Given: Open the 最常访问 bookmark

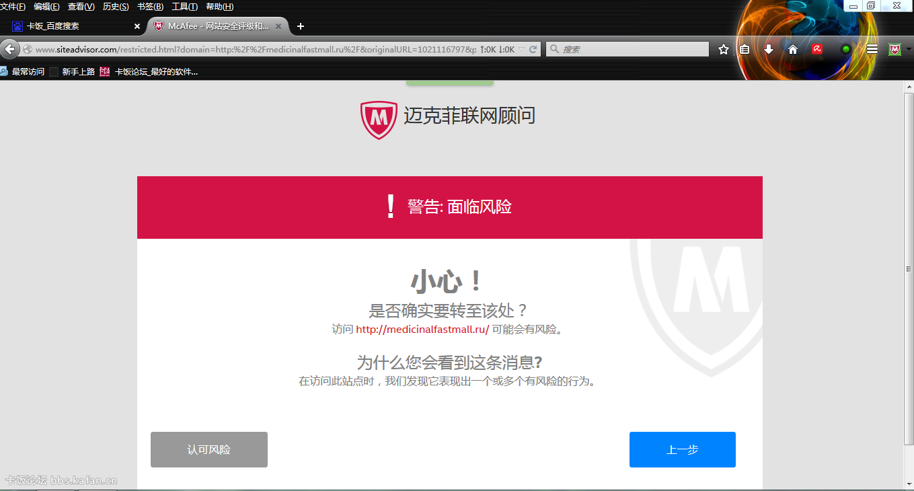Looking at the screenshot, I should pyautogui.click(x=22, y=71).
